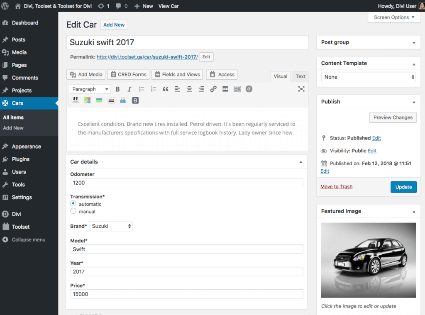Click the gray horizontal lines toolbar icon

point(111,100)
